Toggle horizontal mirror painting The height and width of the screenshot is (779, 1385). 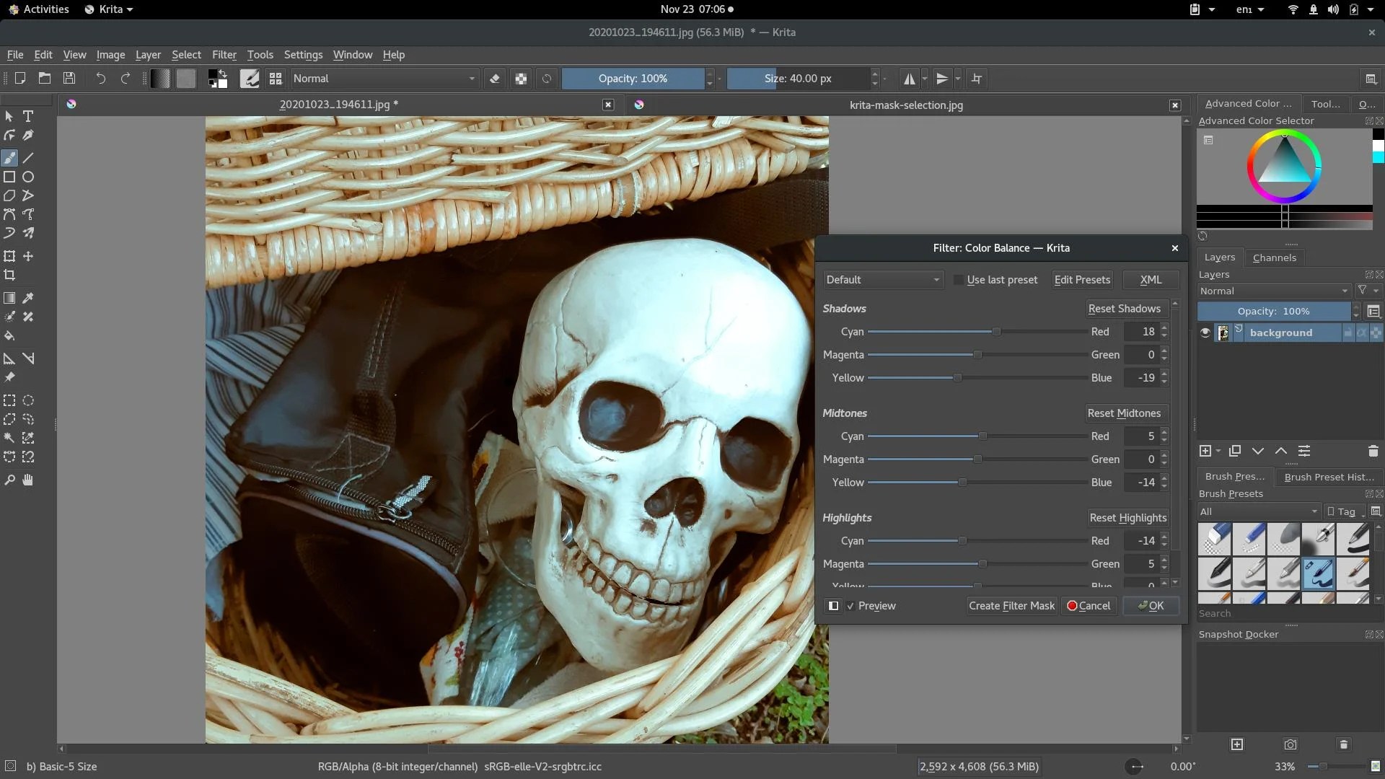click(x=910, y=78)
